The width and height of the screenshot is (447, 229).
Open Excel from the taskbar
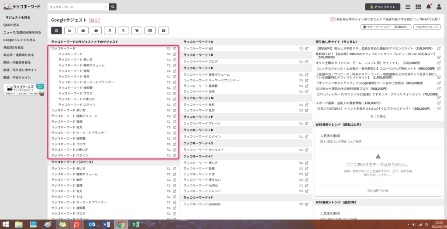[135, 224]
